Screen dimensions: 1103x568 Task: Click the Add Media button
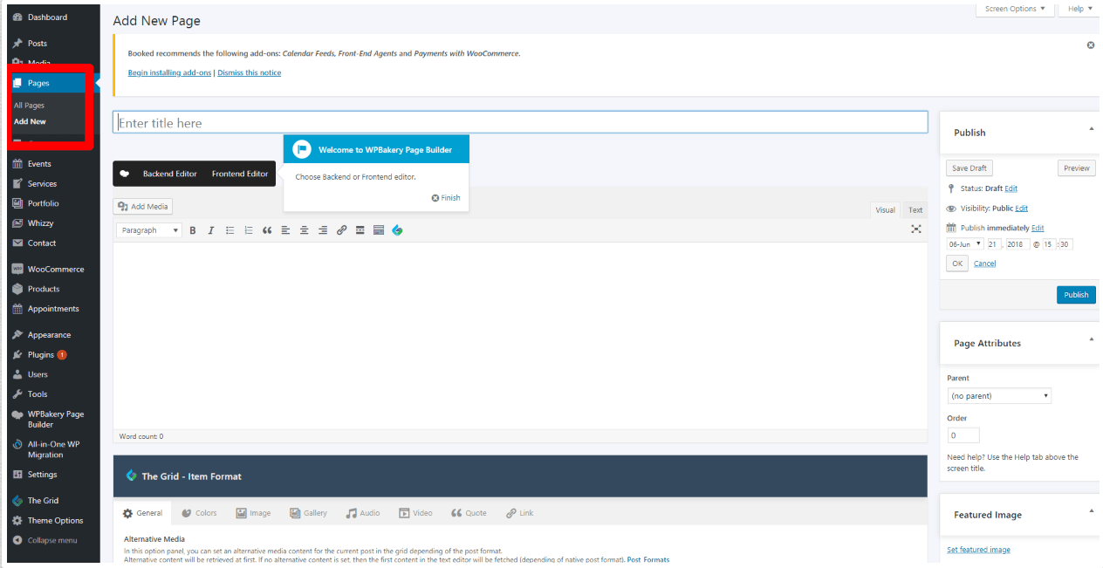(x=143, y=207)
